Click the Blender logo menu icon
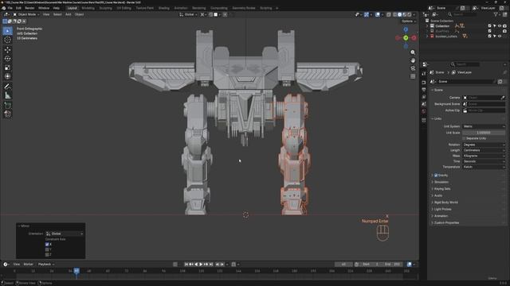This screenshot has width=510, height=286. [x=3, y=8]
